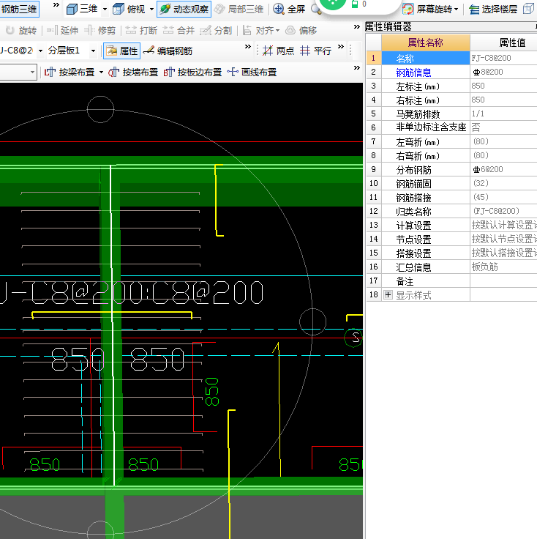Image resolution: width=537 pixels, height=539 pixels.
Task: Open the 屏幕旋转 dropdown arrow
Action: tap(457, 10)
